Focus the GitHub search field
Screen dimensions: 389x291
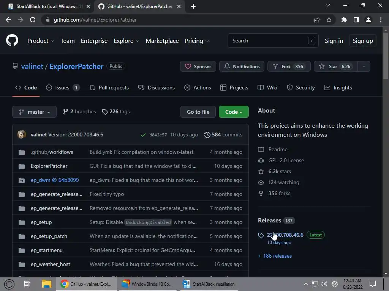click(273, 41)
